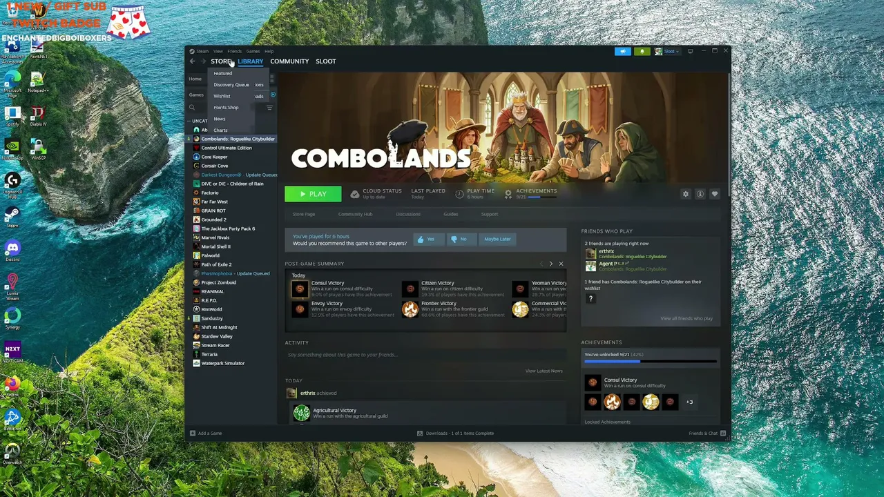
Task: Open the unknown friend question mark avatar
Action: tap(590, 298)
